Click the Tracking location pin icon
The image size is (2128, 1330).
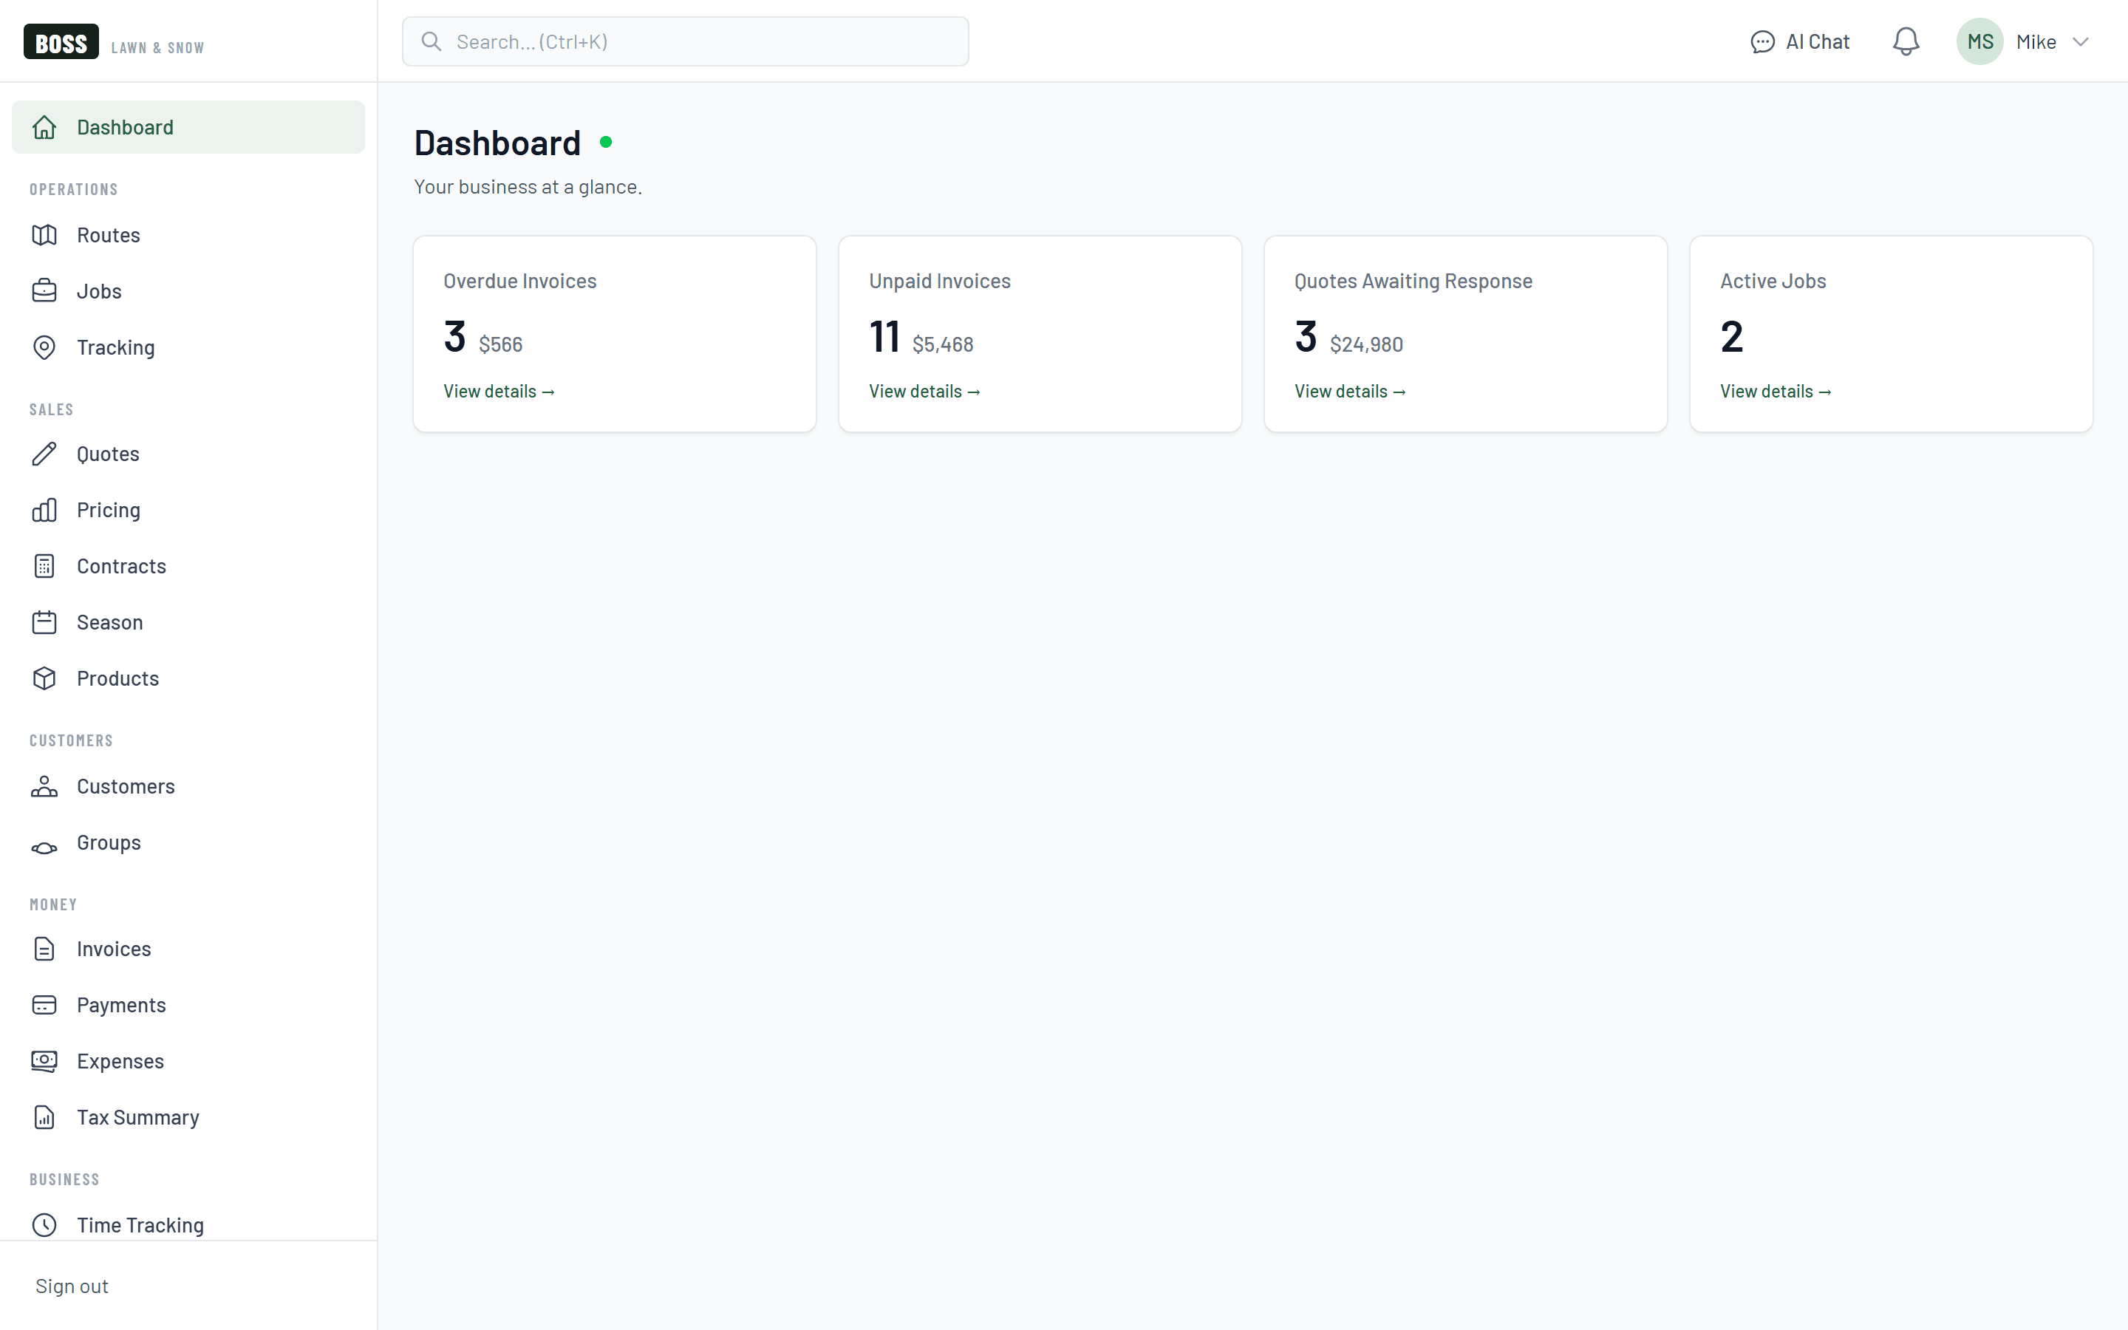[x=44, y=347]
